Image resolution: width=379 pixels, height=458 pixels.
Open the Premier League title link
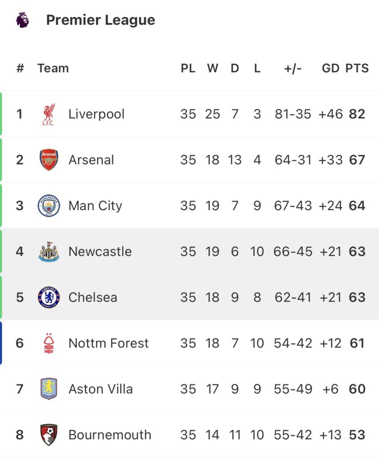point(101,20)
